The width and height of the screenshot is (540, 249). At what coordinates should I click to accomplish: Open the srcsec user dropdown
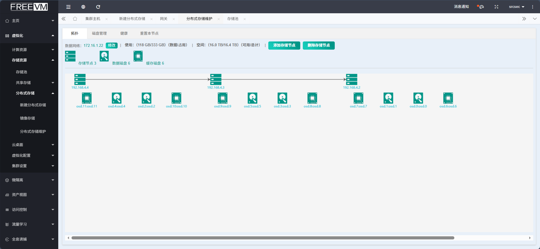click(x=516, y=7)
